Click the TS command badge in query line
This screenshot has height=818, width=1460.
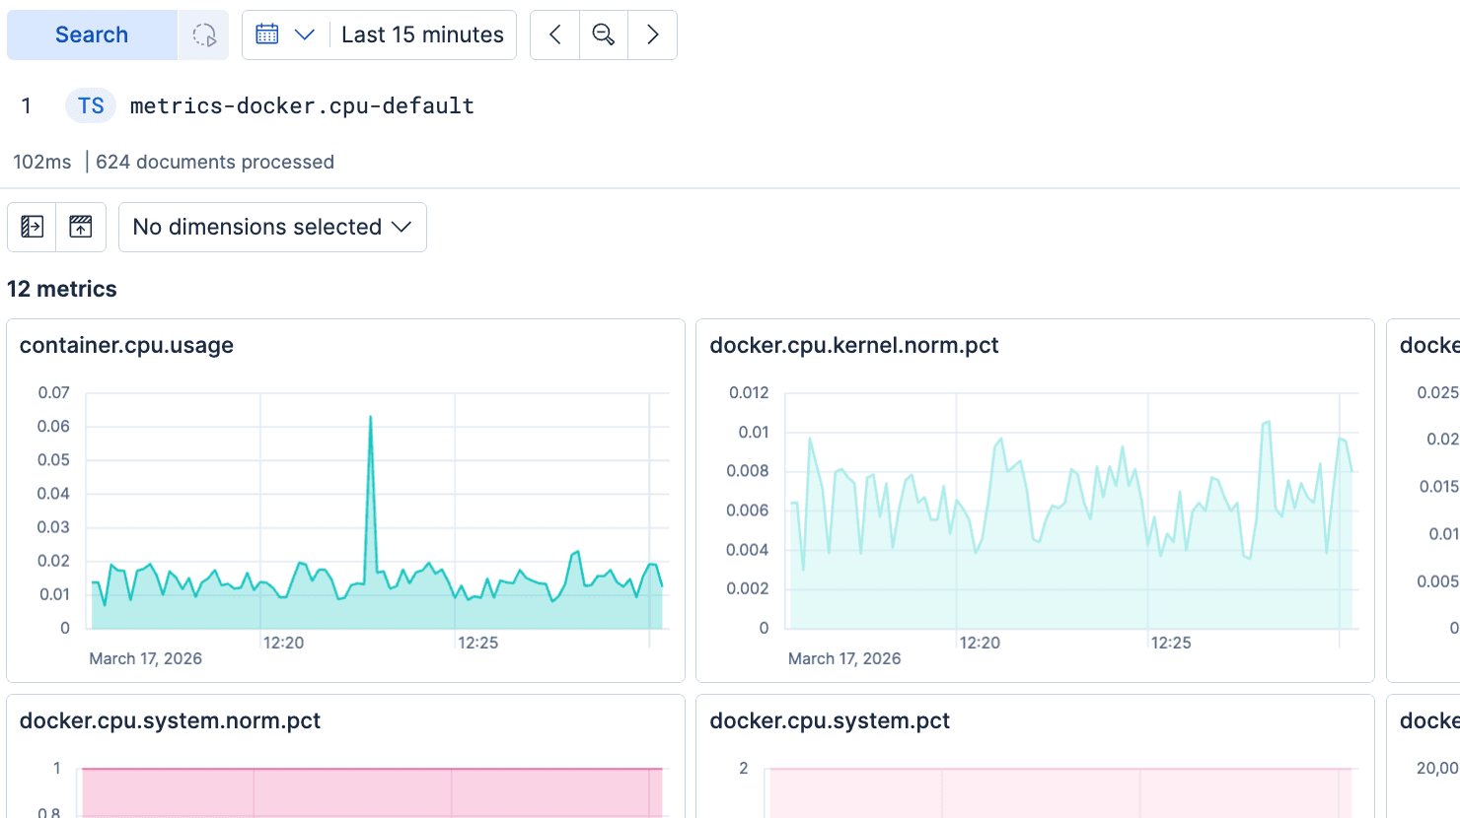[90, 105]
